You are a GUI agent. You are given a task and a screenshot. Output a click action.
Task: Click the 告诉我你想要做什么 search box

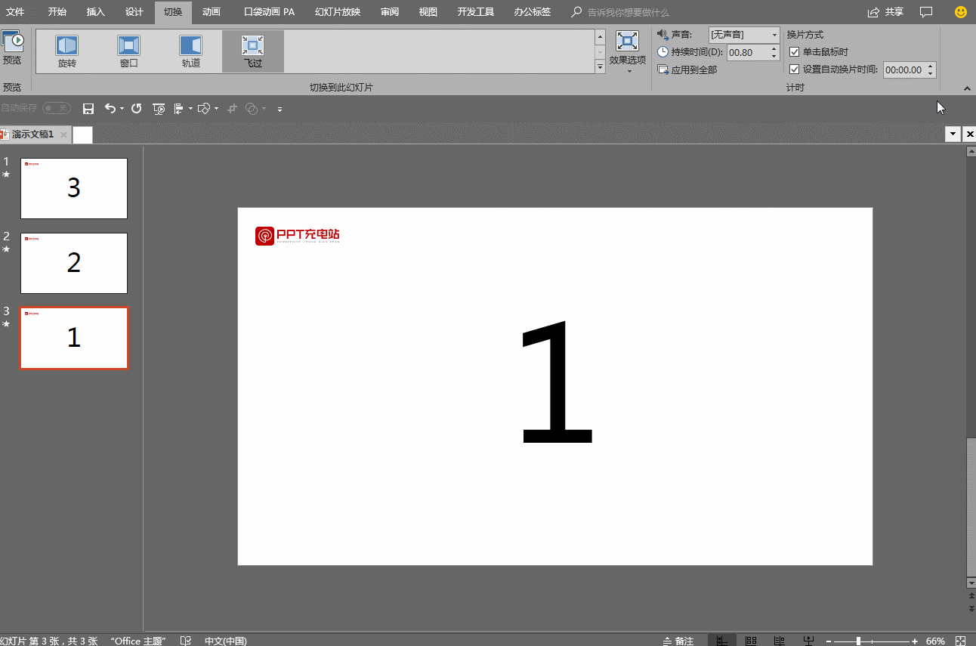tap(629, 12)
